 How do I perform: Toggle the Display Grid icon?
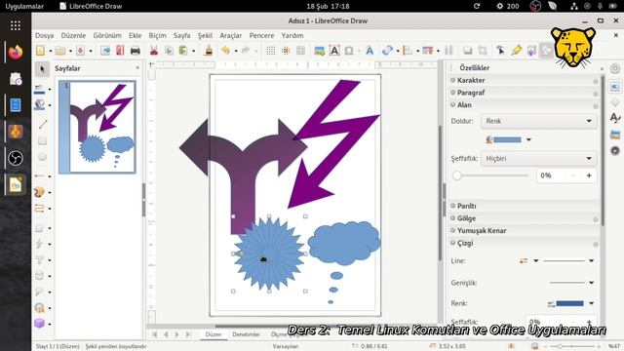tap(271, 51)
